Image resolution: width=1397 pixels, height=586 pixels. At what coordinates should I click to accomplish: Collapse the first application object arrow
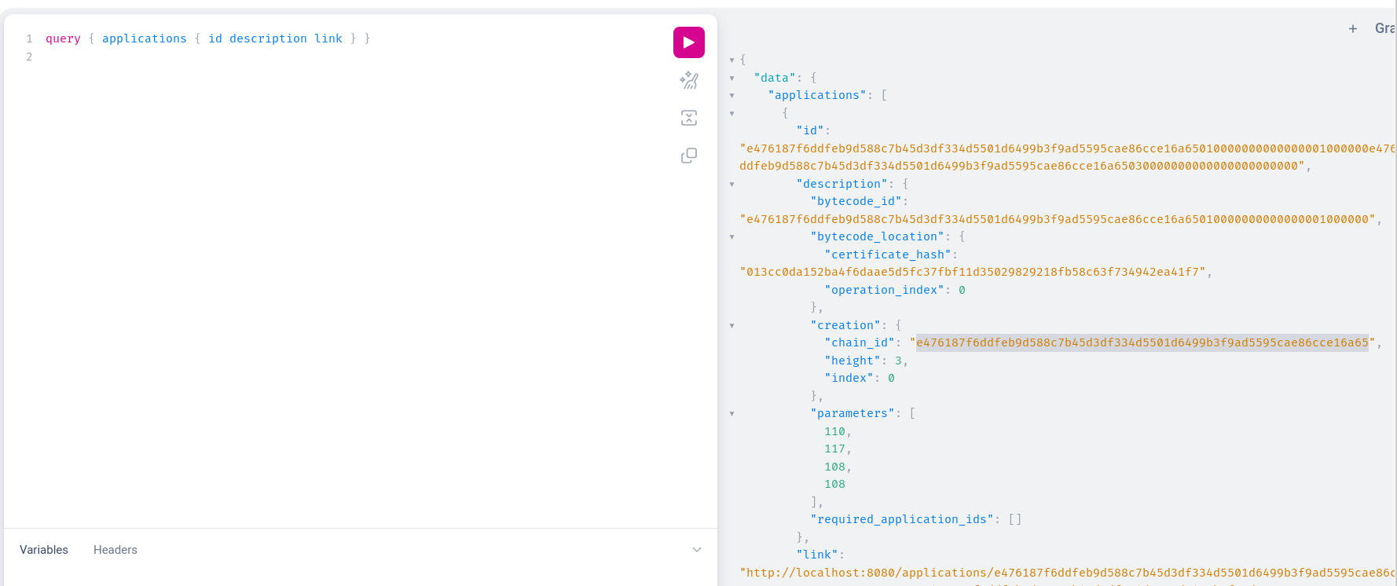coord(732,113)
